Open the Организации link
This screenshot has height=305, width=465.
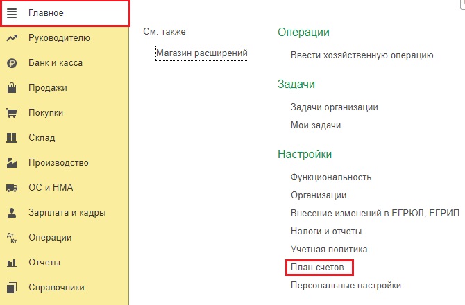[x=319, y=195]
